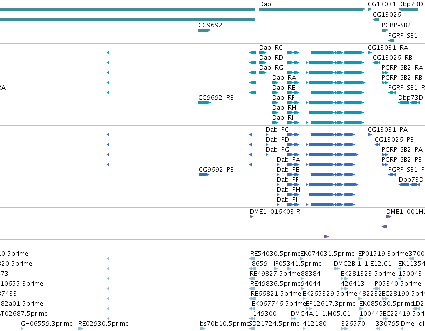This screenshot has height=331, width=425.
Task: Click the EK074031.5prime EST label
Action: pyautogui.click(x=327, y=253)
